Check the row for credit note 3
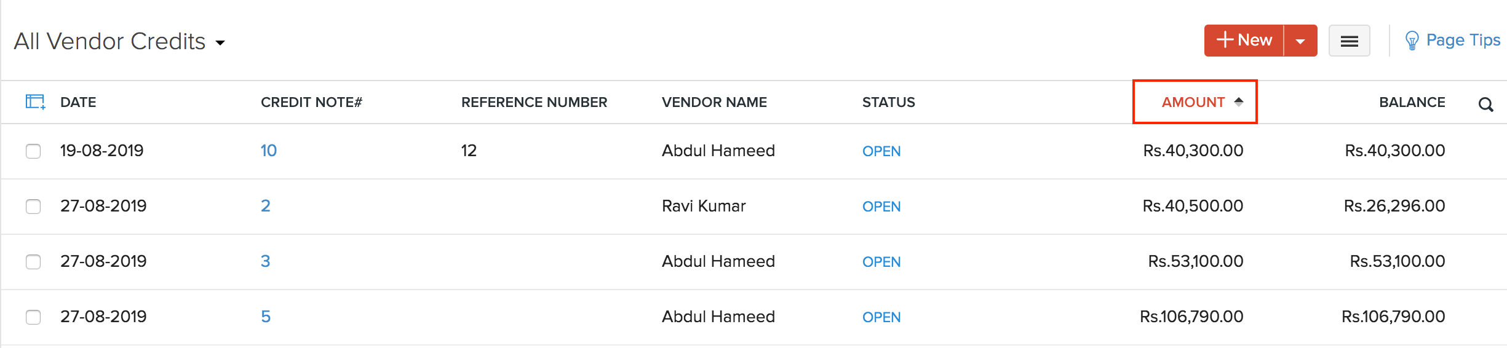The height and width of the screenshot is (348, 1507). point(33,262)
